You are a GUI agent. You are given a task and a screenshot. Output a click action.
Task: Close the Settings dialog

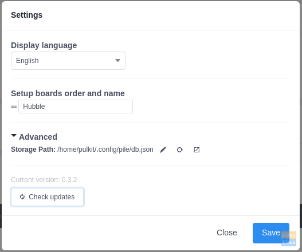tap(227, 233)
